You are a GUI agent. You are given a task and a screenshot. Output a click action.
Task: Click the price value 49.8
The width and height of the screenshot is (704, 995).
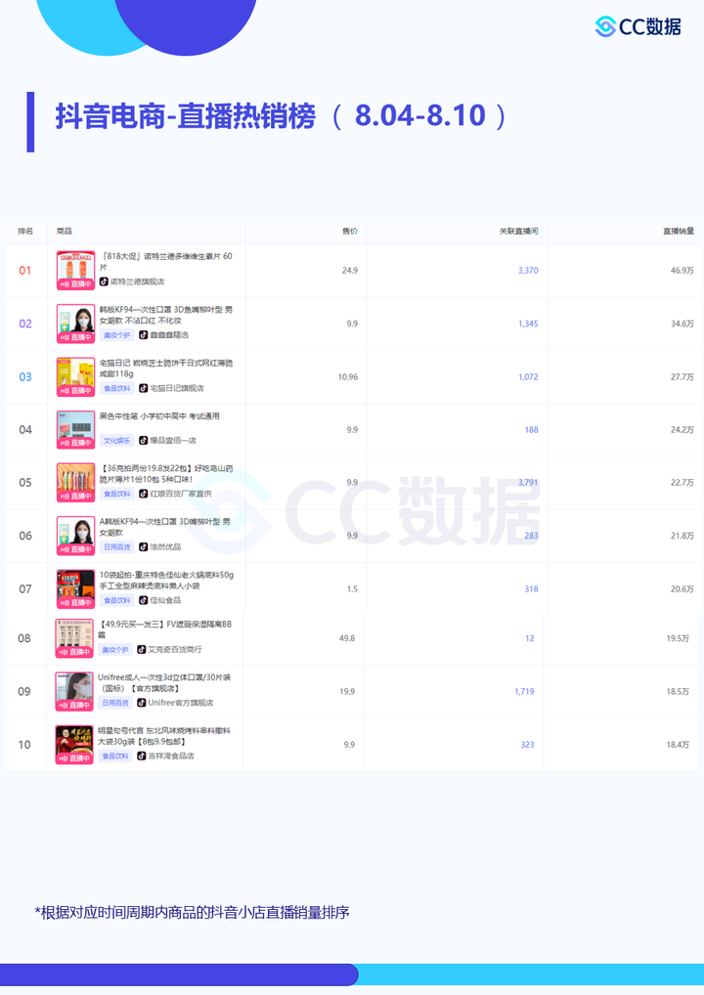[346, 638]
